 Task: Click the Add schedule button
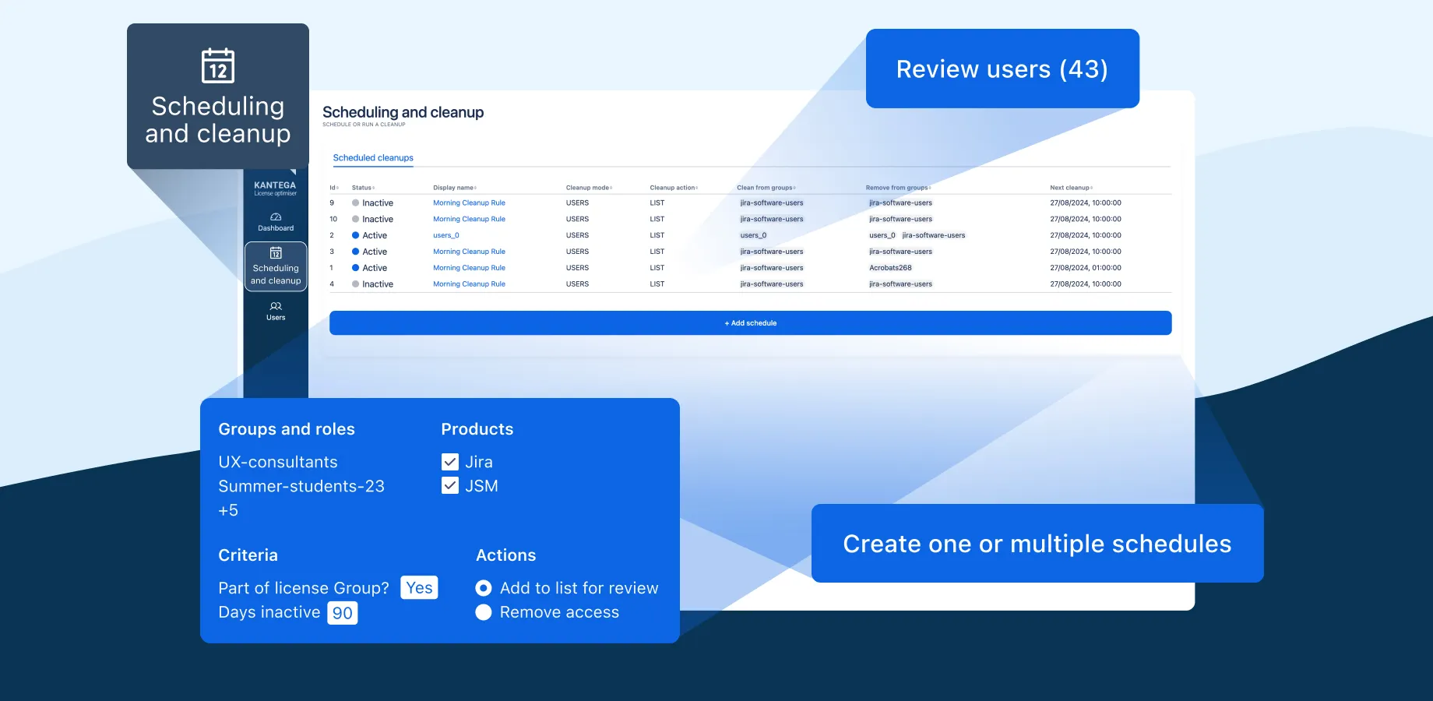(x=750, y=322)
